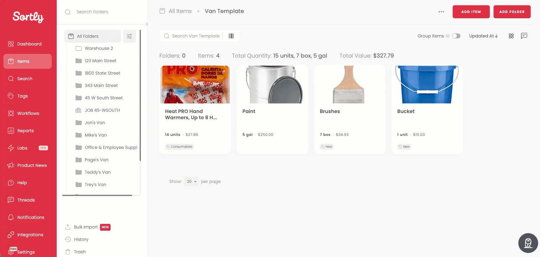Toggle the Group Items switch
Viewport: 540px width, 257px height.
(456, 36)
